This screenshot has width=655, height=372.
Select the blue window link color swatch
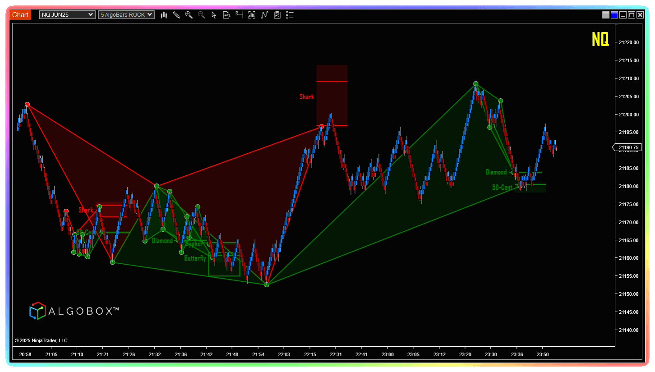click(x=614, y=15)
